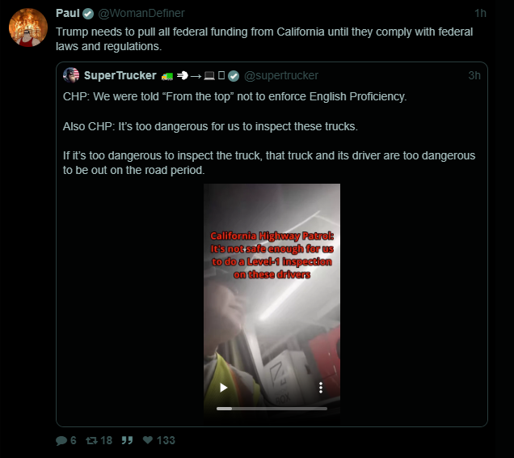Open the @WomanDefiner handle link
Image resolution: width=514 pixels, height=458 pixels.
pos(141,13)
